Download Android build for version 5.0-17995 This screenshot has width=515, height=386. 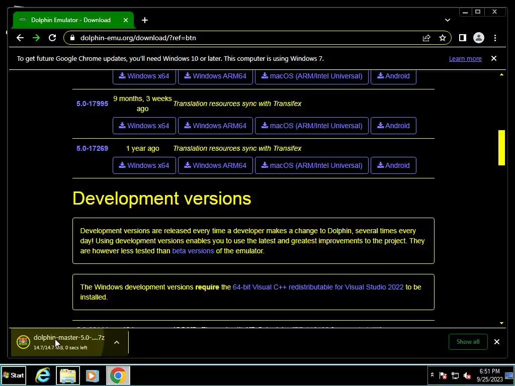(x=393, y=126)
